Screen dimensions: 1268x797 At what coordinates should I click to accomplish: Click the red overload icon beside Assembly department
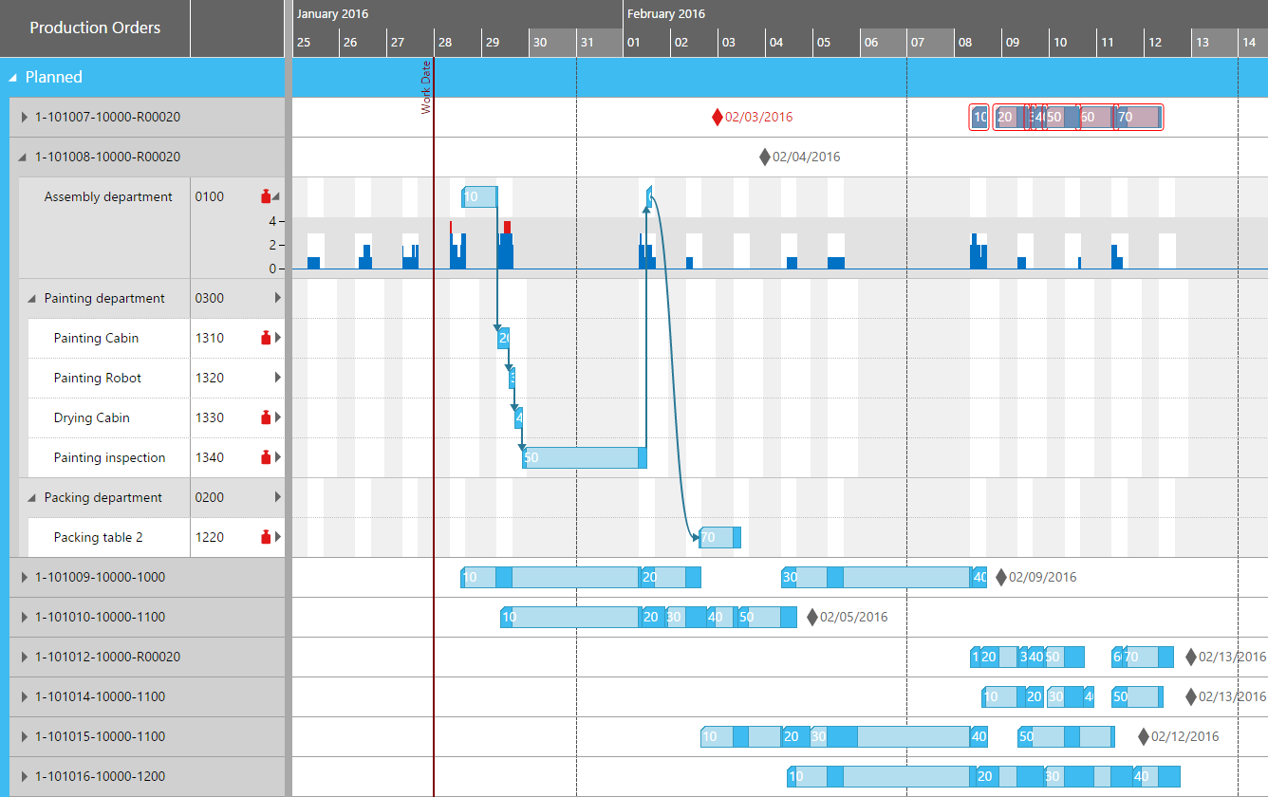coord(264,196)
